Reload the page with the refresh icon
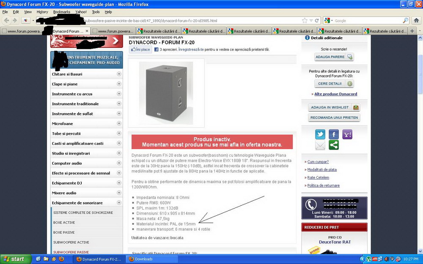Image resolution: width=423 pixels, height=264 pixels. pyautogui.click(x=317, y=20)
